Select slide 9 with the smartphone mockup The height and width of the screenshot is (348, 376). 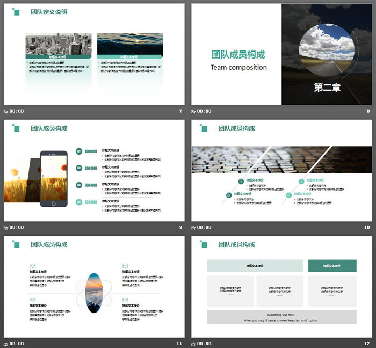coord(94,170)
